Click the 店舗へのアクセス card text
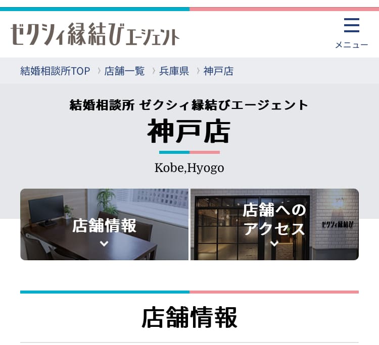The image size is (379, 345). [274, 219]
